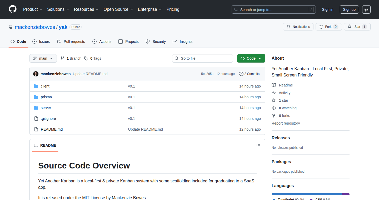This screenshot has height=200, width=379.
Task: Click the purple CSS segment of the languages bar
Action: [x=346, y=194]
